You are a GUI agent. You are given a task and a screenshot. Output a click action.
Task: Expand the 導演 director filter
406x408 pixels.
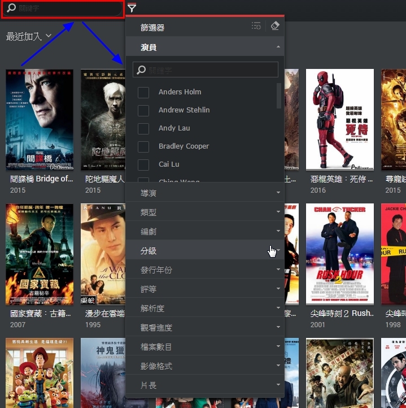click(x=204, y=193)
